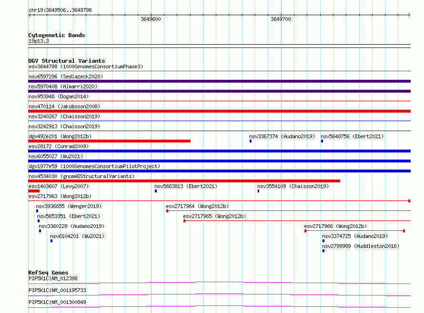Click red start marker of esv2717964
The width and height of the screenshot is (424, 313).
coord(167,211)
